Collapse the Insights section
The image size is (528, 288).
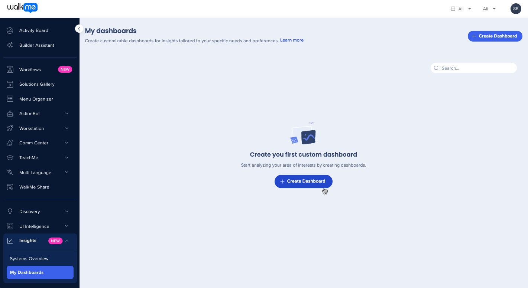[x=67, y=240]
